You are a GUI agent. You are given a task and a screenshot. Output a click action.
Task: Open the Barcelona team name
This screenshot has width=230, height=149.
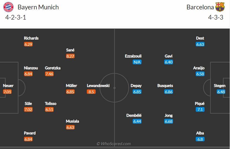pos(200,7)
